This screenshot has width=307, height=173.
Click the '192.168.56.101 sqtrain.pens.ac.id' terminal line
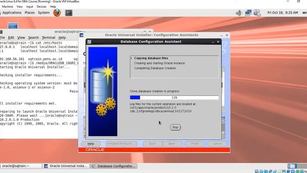pos(39,59)
